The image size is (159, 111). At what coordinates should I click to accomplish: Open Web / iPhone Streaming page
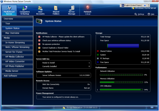click(x=17, y=47)
